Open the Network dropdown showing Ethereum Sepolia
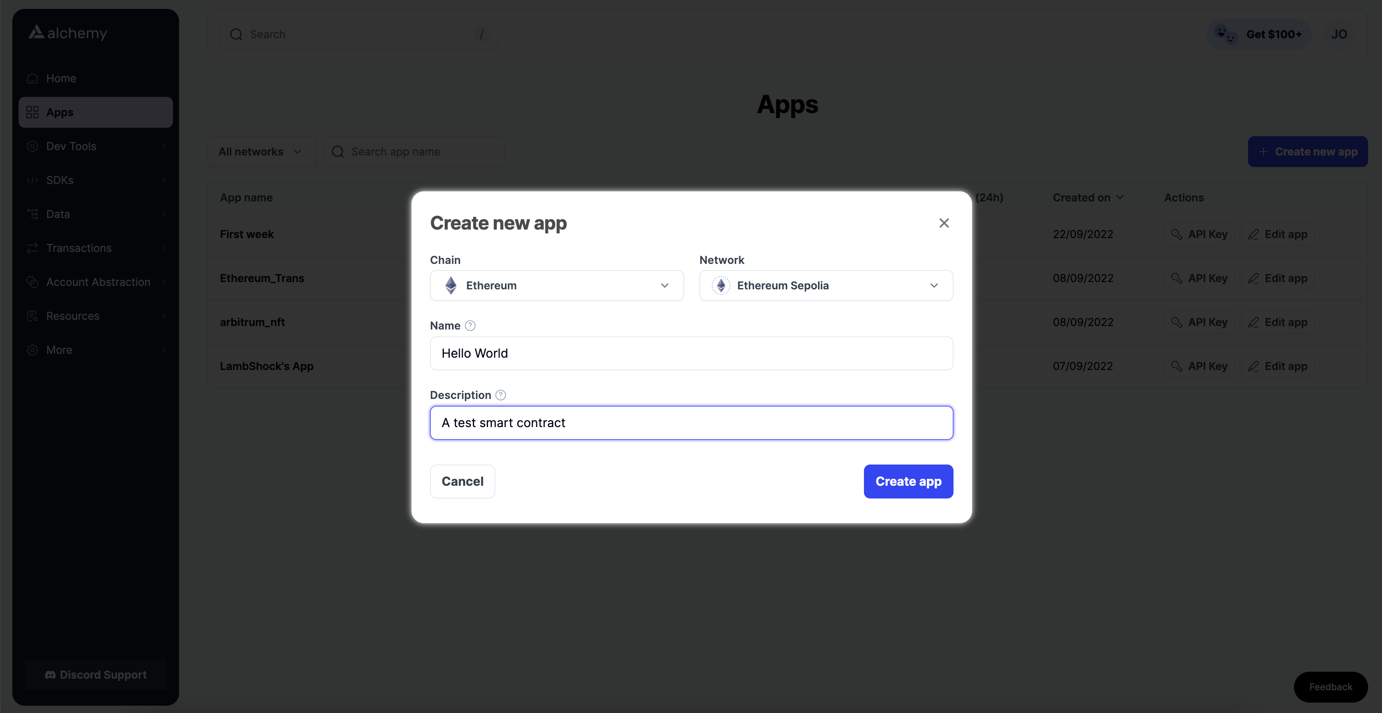This screenshot has height=713, width=1382. pos(826,286)
